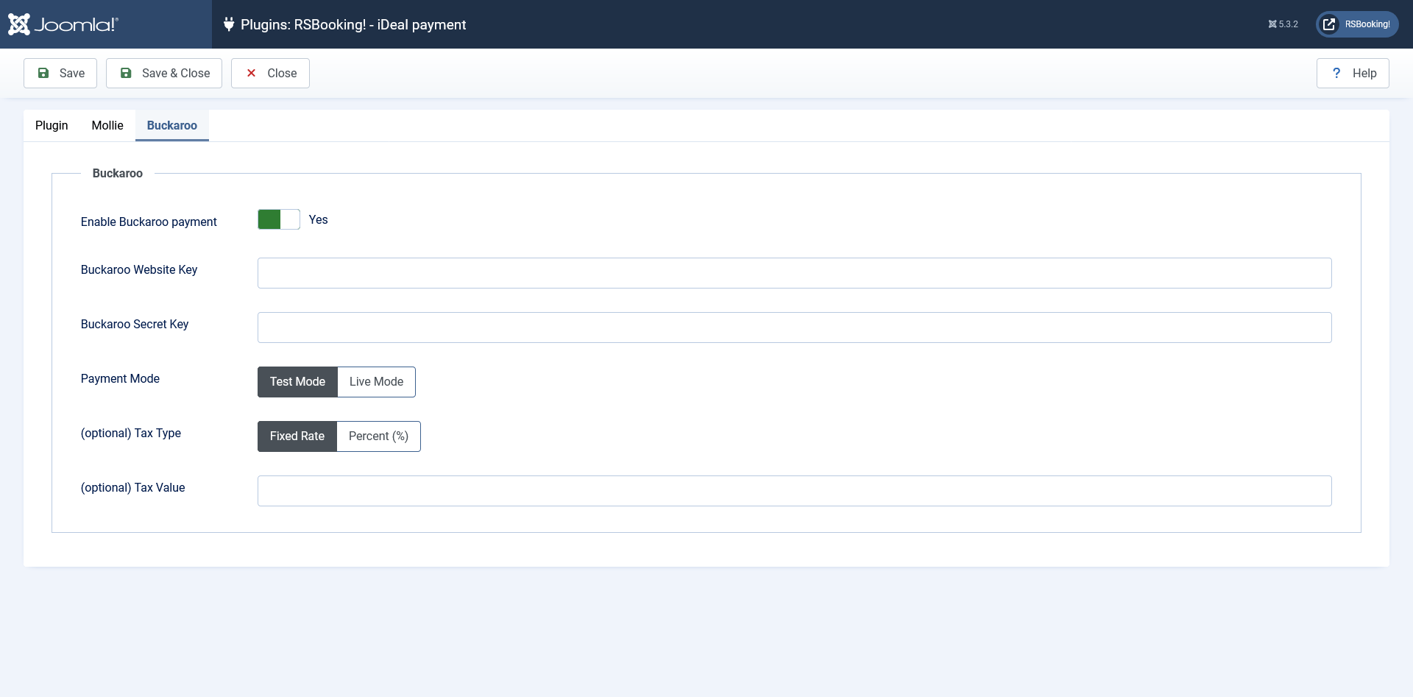Click the (optional) Tax Type label

(131, 433)
